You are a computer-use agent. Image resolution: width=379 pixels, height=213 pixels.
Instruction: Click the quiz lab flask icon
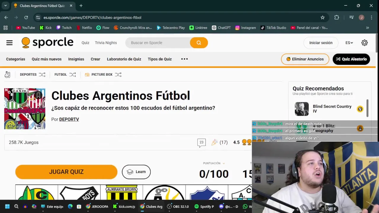coord(7,75)
